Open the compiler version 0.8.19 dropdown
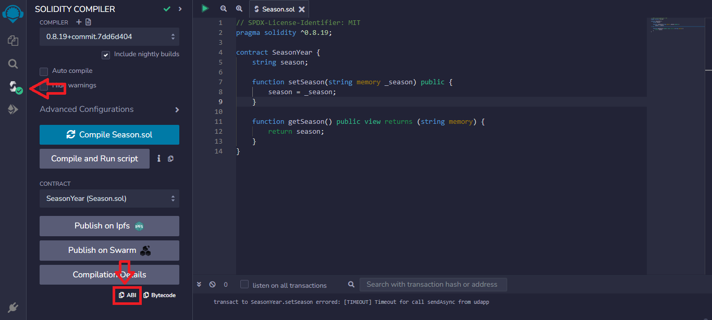The height and width of the screenshot is (320, 712). tap(109, 37)
